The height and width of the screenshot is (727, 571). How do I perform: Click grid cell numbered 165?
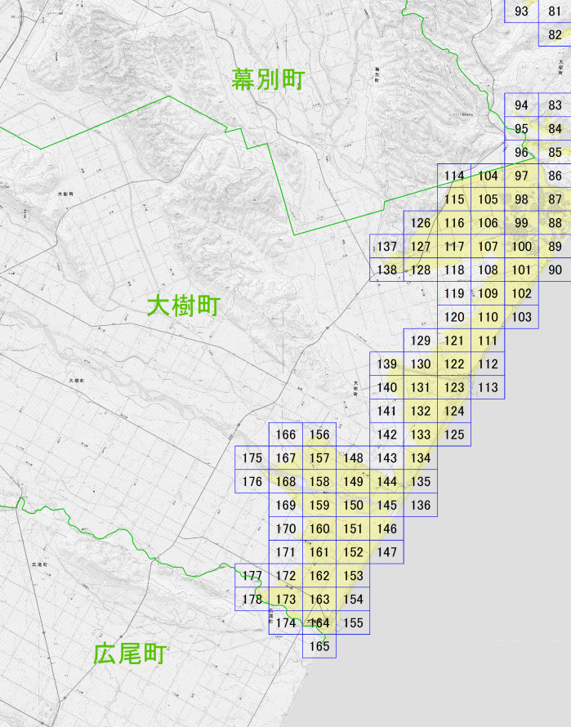[319, 646]
